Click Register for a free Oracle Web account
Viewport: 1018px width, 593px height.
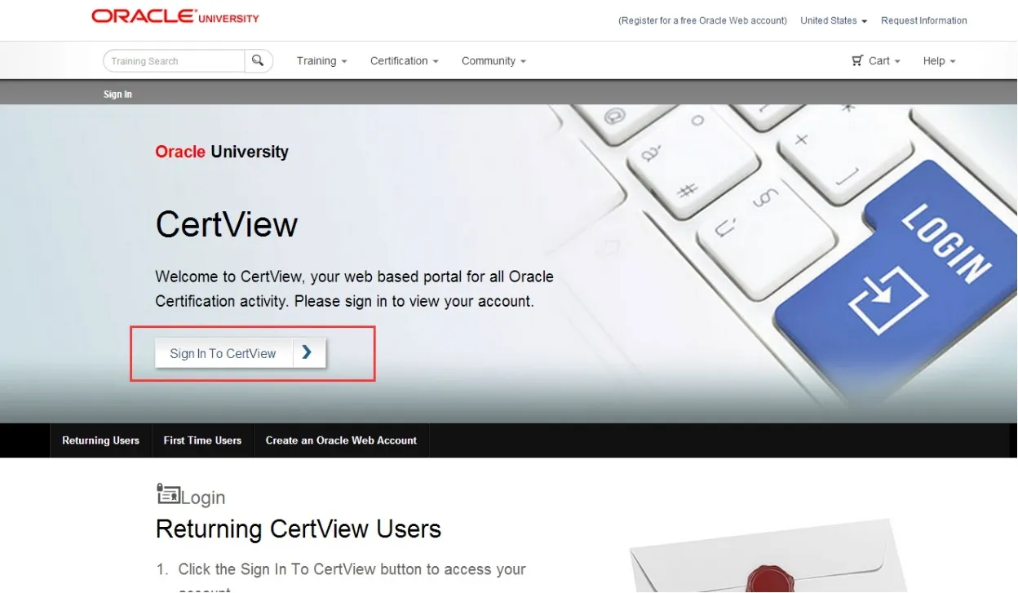tap(702, 20)
